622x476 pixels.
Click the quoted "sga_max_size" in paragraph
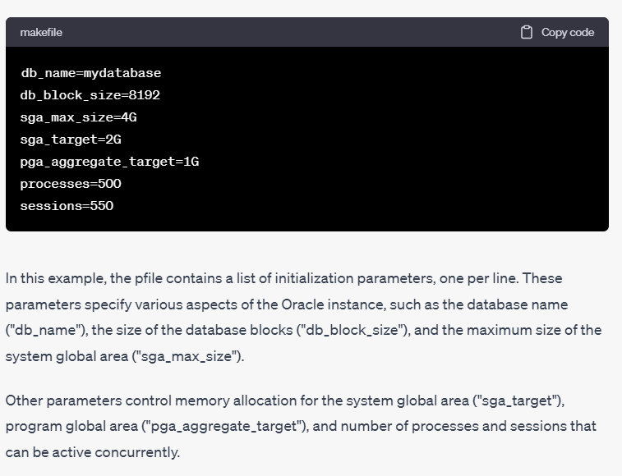[x=186, y=356]
